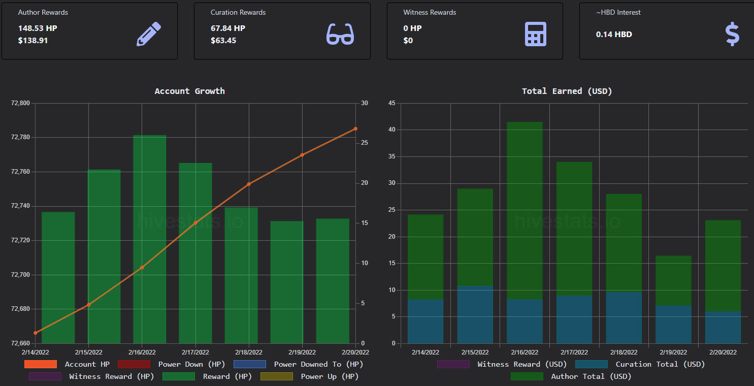Click Account HP line point at 2/19/2022
This screenshot has height=386, width=754.
point(302,155)
